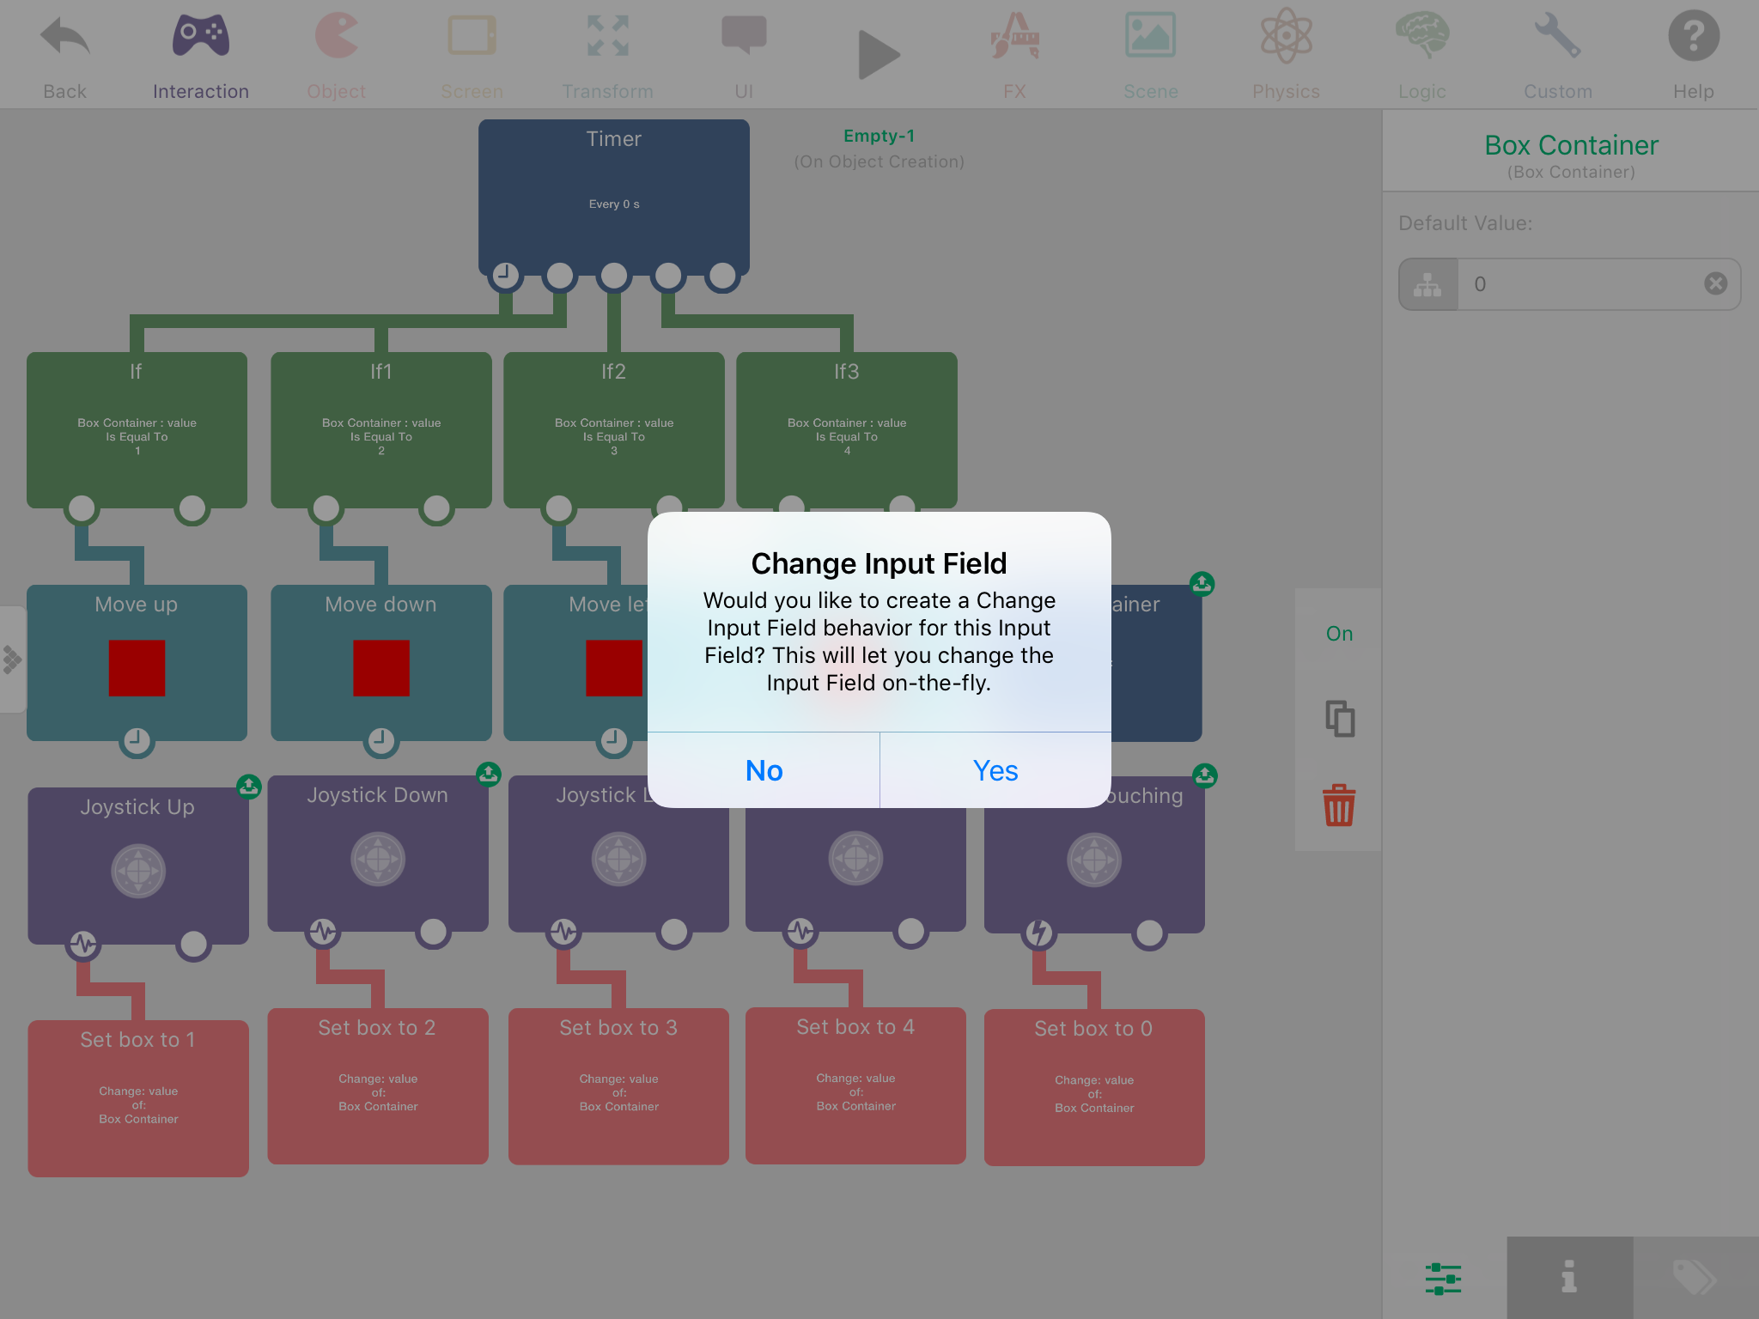This screenshot has height=1319, width=1759.
Task: Switch to the settings sliders panel tab
Action: coord(1443,1279)
